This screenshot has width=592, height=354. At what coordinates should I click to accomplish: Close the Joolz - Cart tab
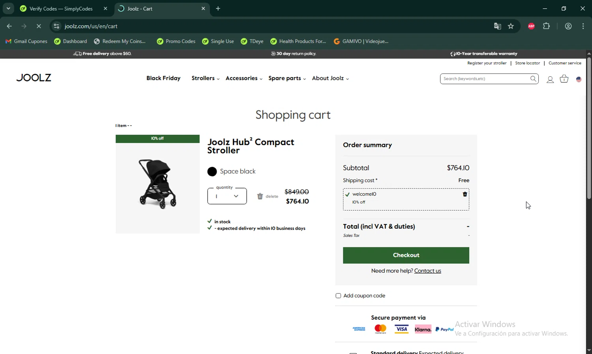[x=203, y=8]
